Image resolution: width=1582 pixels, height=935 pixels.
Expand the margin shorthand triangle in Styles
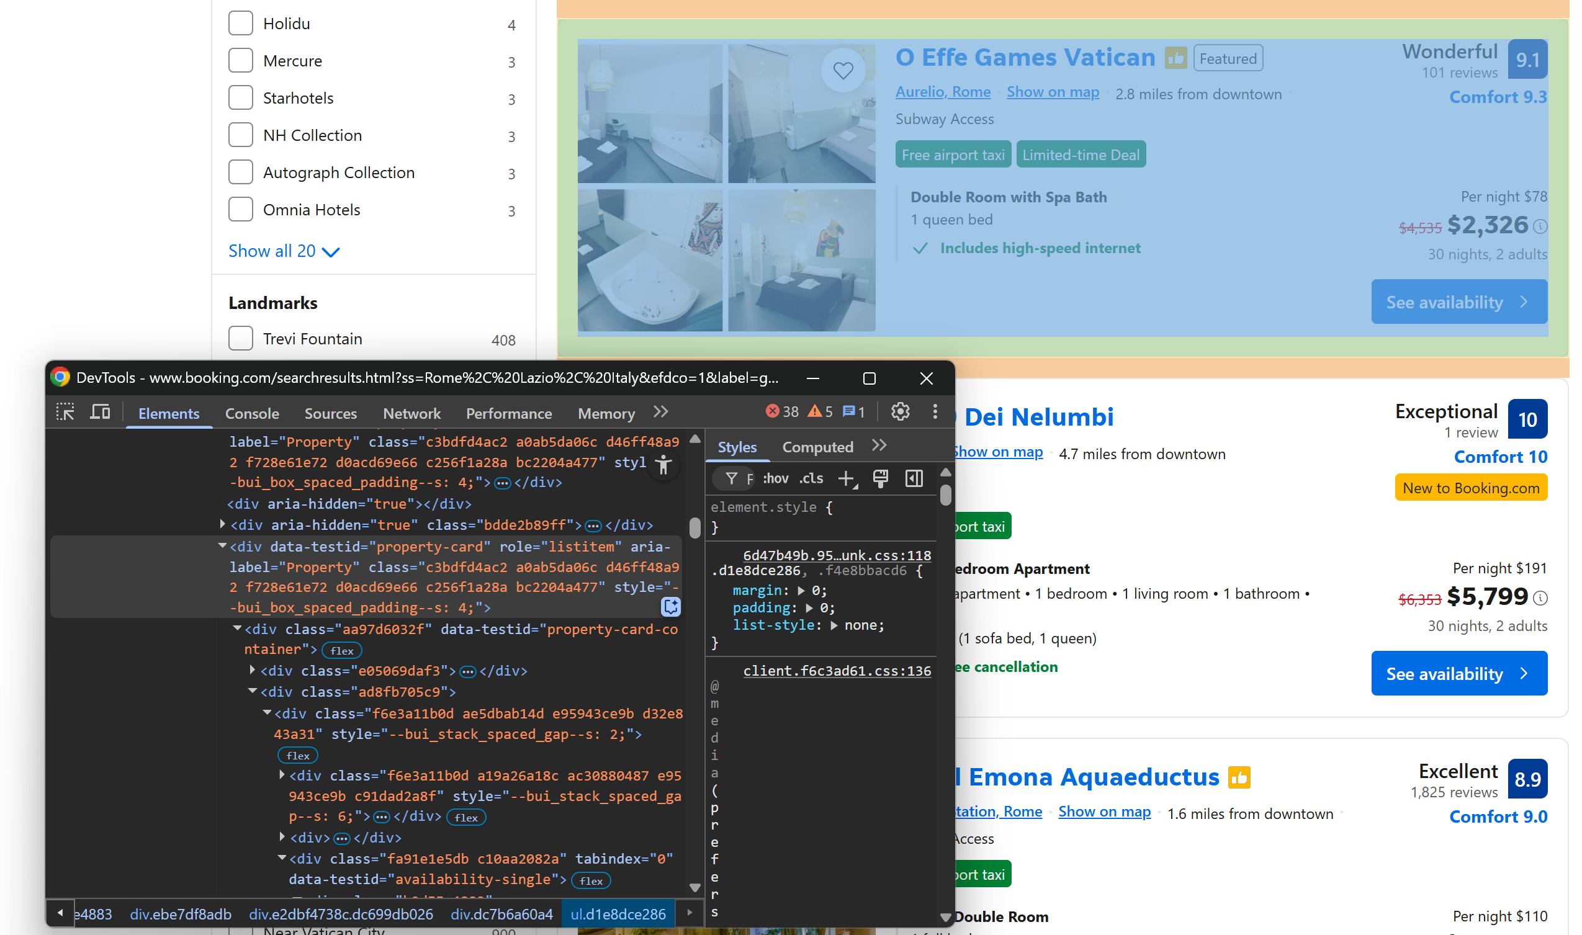click(801, 591)
